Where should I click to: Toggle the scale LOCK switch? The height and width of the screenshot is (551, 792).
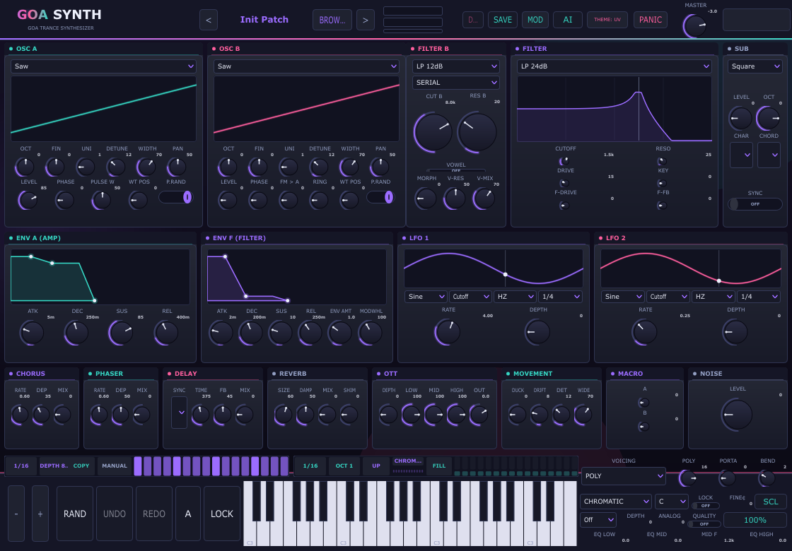click(705, 506)
